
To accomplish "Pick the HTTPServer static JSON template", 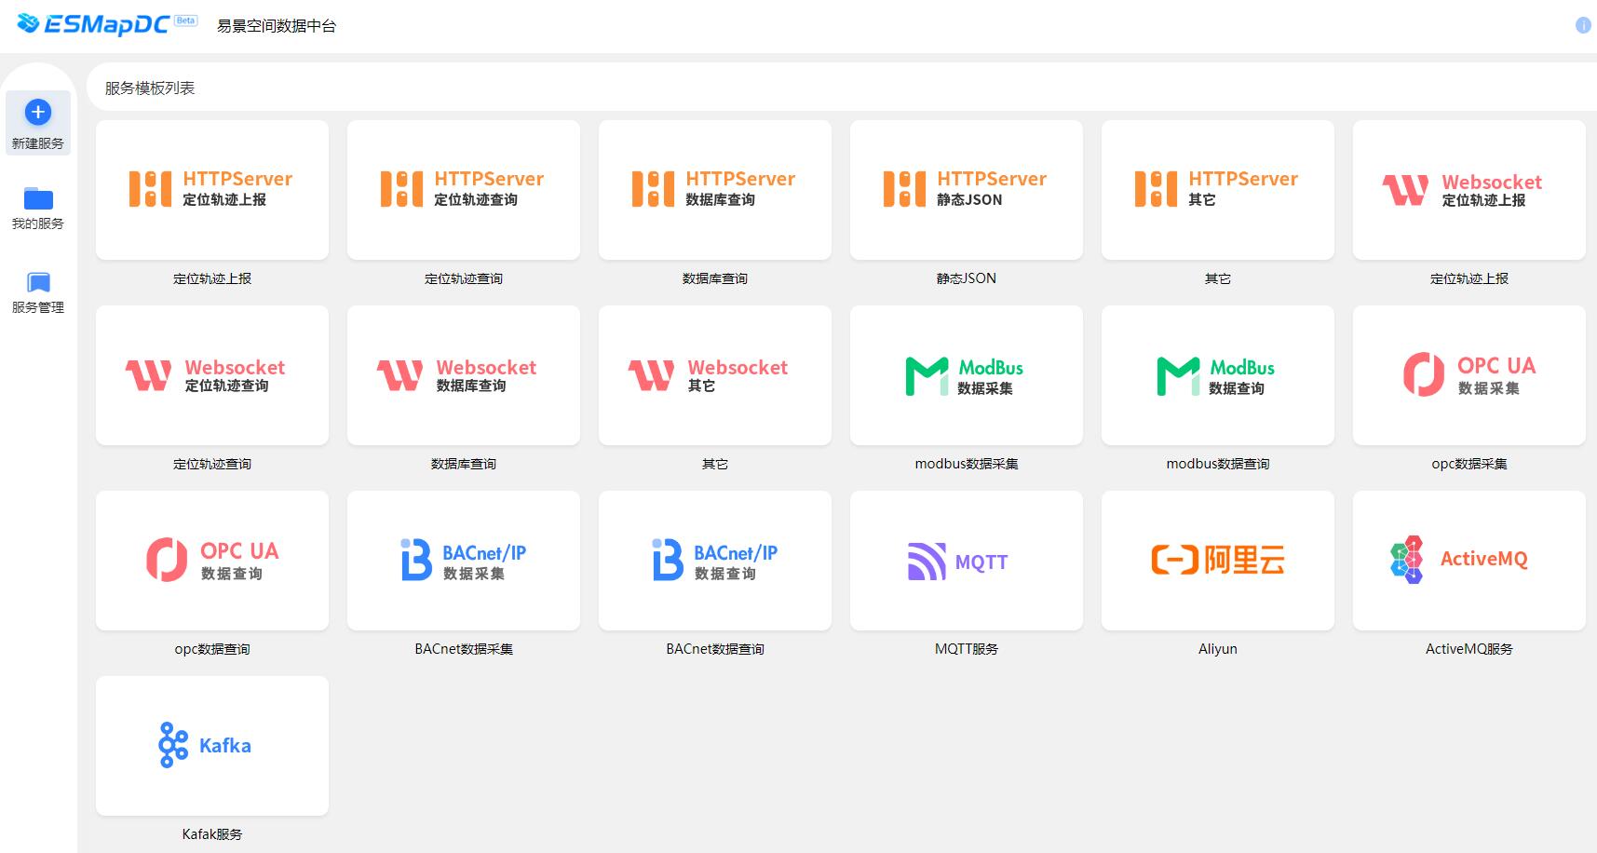I will coord(966,190).
